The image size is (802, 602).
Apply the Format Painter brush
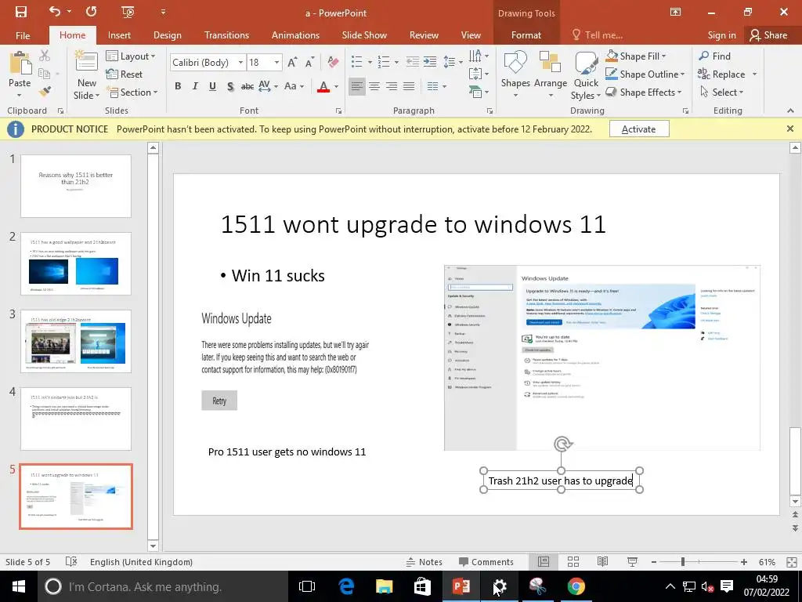coord(45,92)
